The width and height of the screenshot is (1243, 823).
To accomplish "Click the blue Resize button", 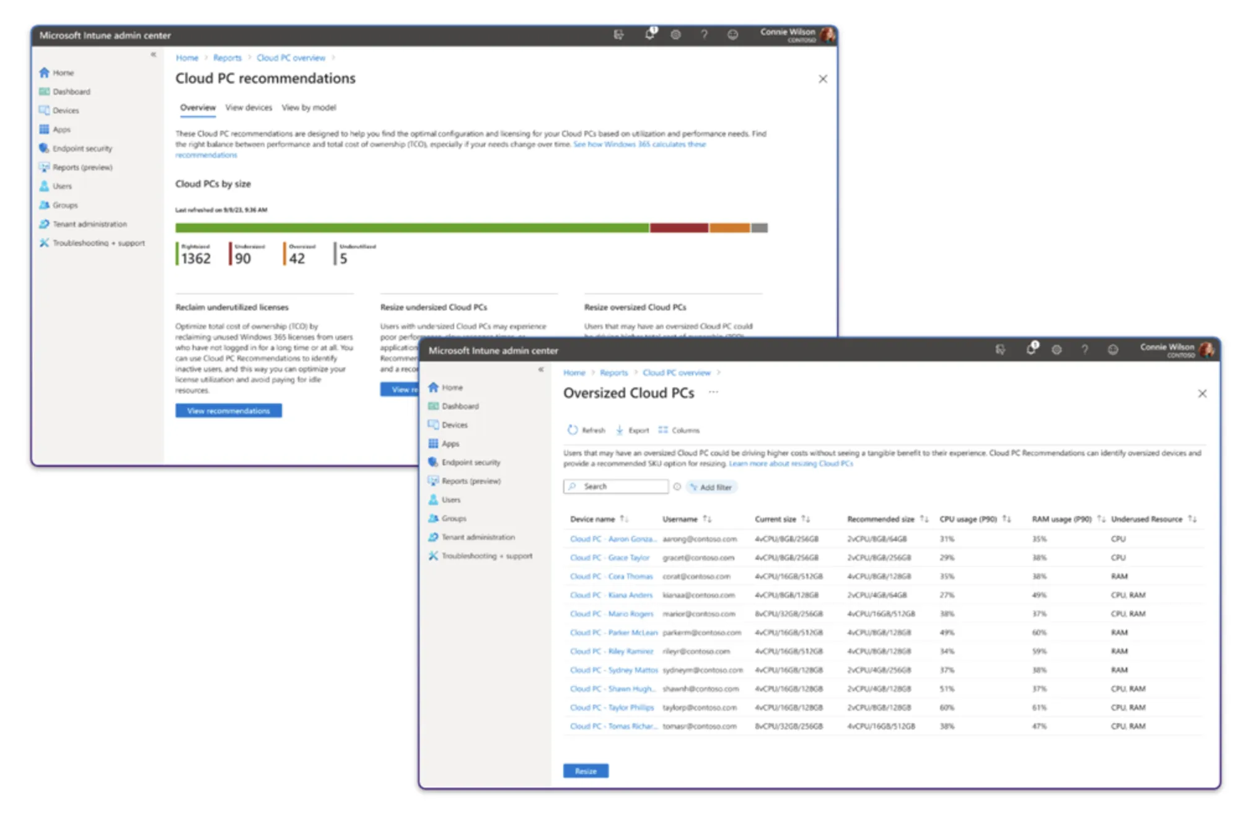I will coord(586,771).
